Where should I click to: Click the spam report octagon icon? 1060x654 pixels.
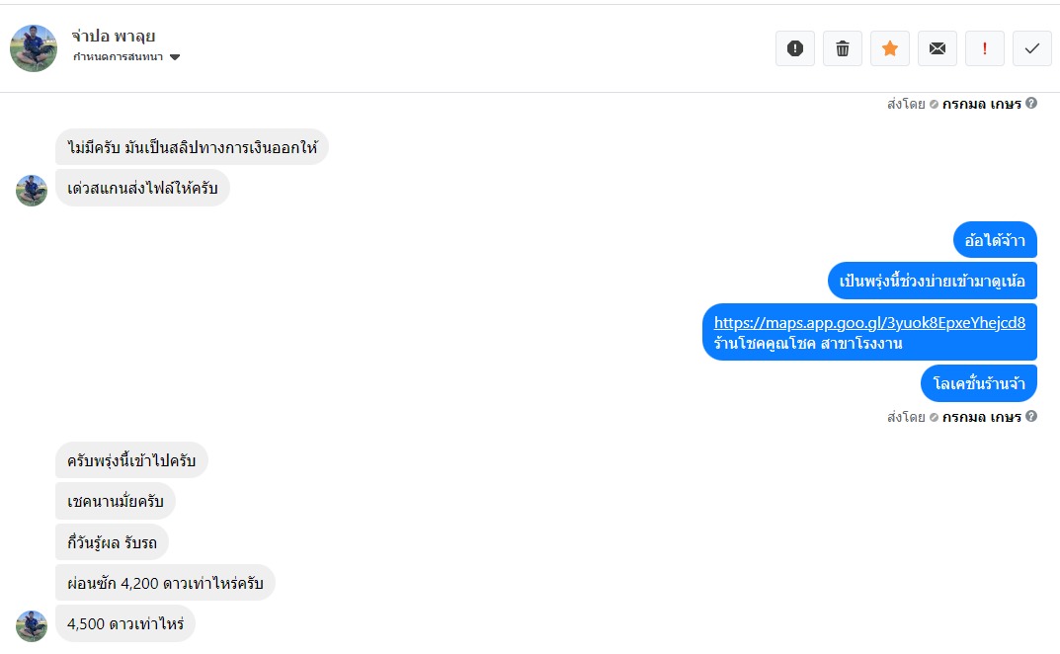click(x=795, y=48)
